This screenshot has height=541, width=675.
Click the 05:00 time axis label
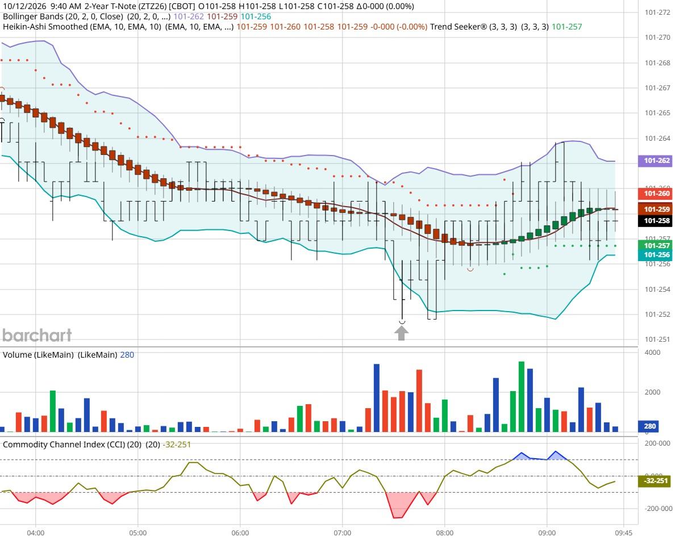tap(137, 533)
